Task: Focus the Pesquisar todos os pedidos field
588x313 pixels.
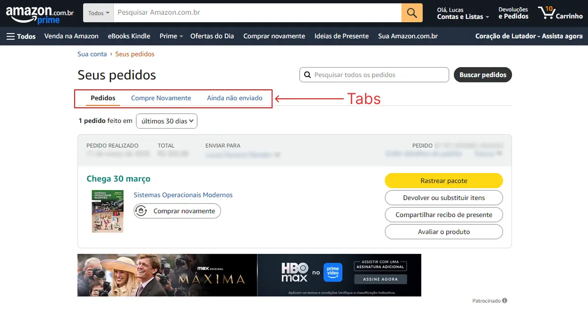Action: point(374,75)
